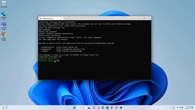Close the terminal window
The image size is (195, 110).
[x=149, y=18]
